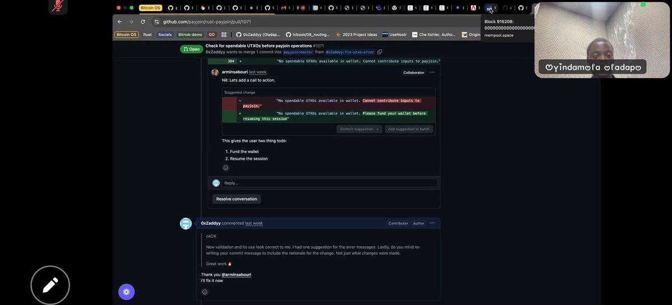Viewport: 672px width, 305px height.
Task: Unmute the crossed-out microphone
Action: (x=58, y=6)
